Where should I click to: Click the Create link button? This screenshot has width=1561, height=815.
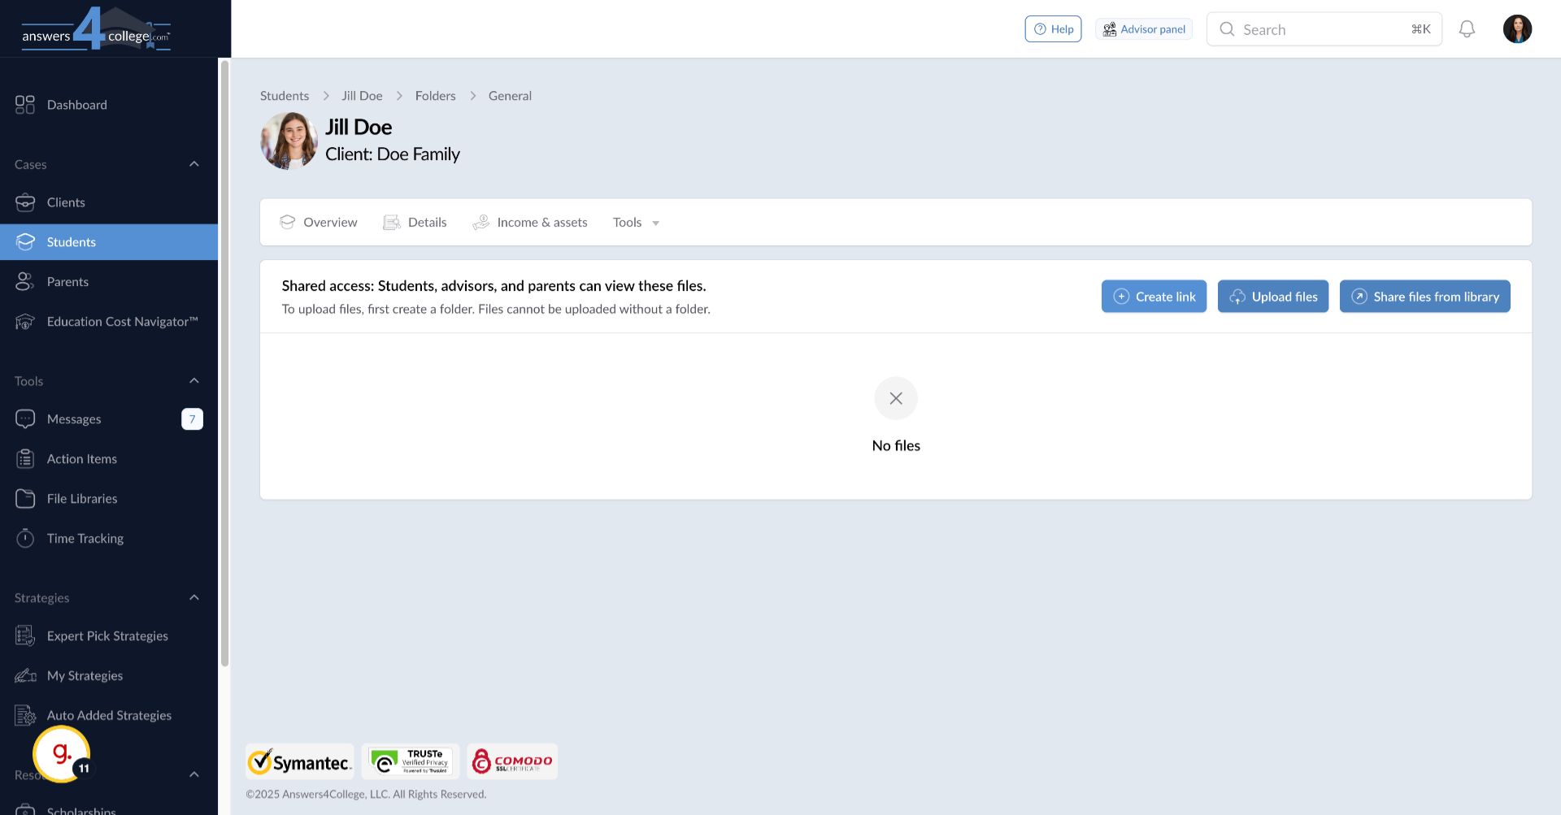click(1154, 297)
